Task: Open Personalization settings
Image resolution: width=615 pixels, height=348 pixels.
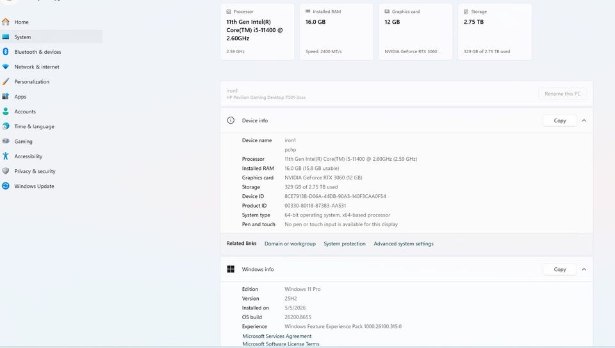Action: [x=51, y=81]
